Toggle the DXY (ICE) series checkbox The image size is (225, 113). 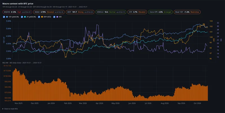39,17
